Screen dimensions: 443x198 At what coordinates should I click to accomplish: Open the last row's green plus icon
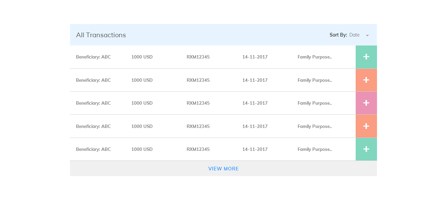click(366, 149)
